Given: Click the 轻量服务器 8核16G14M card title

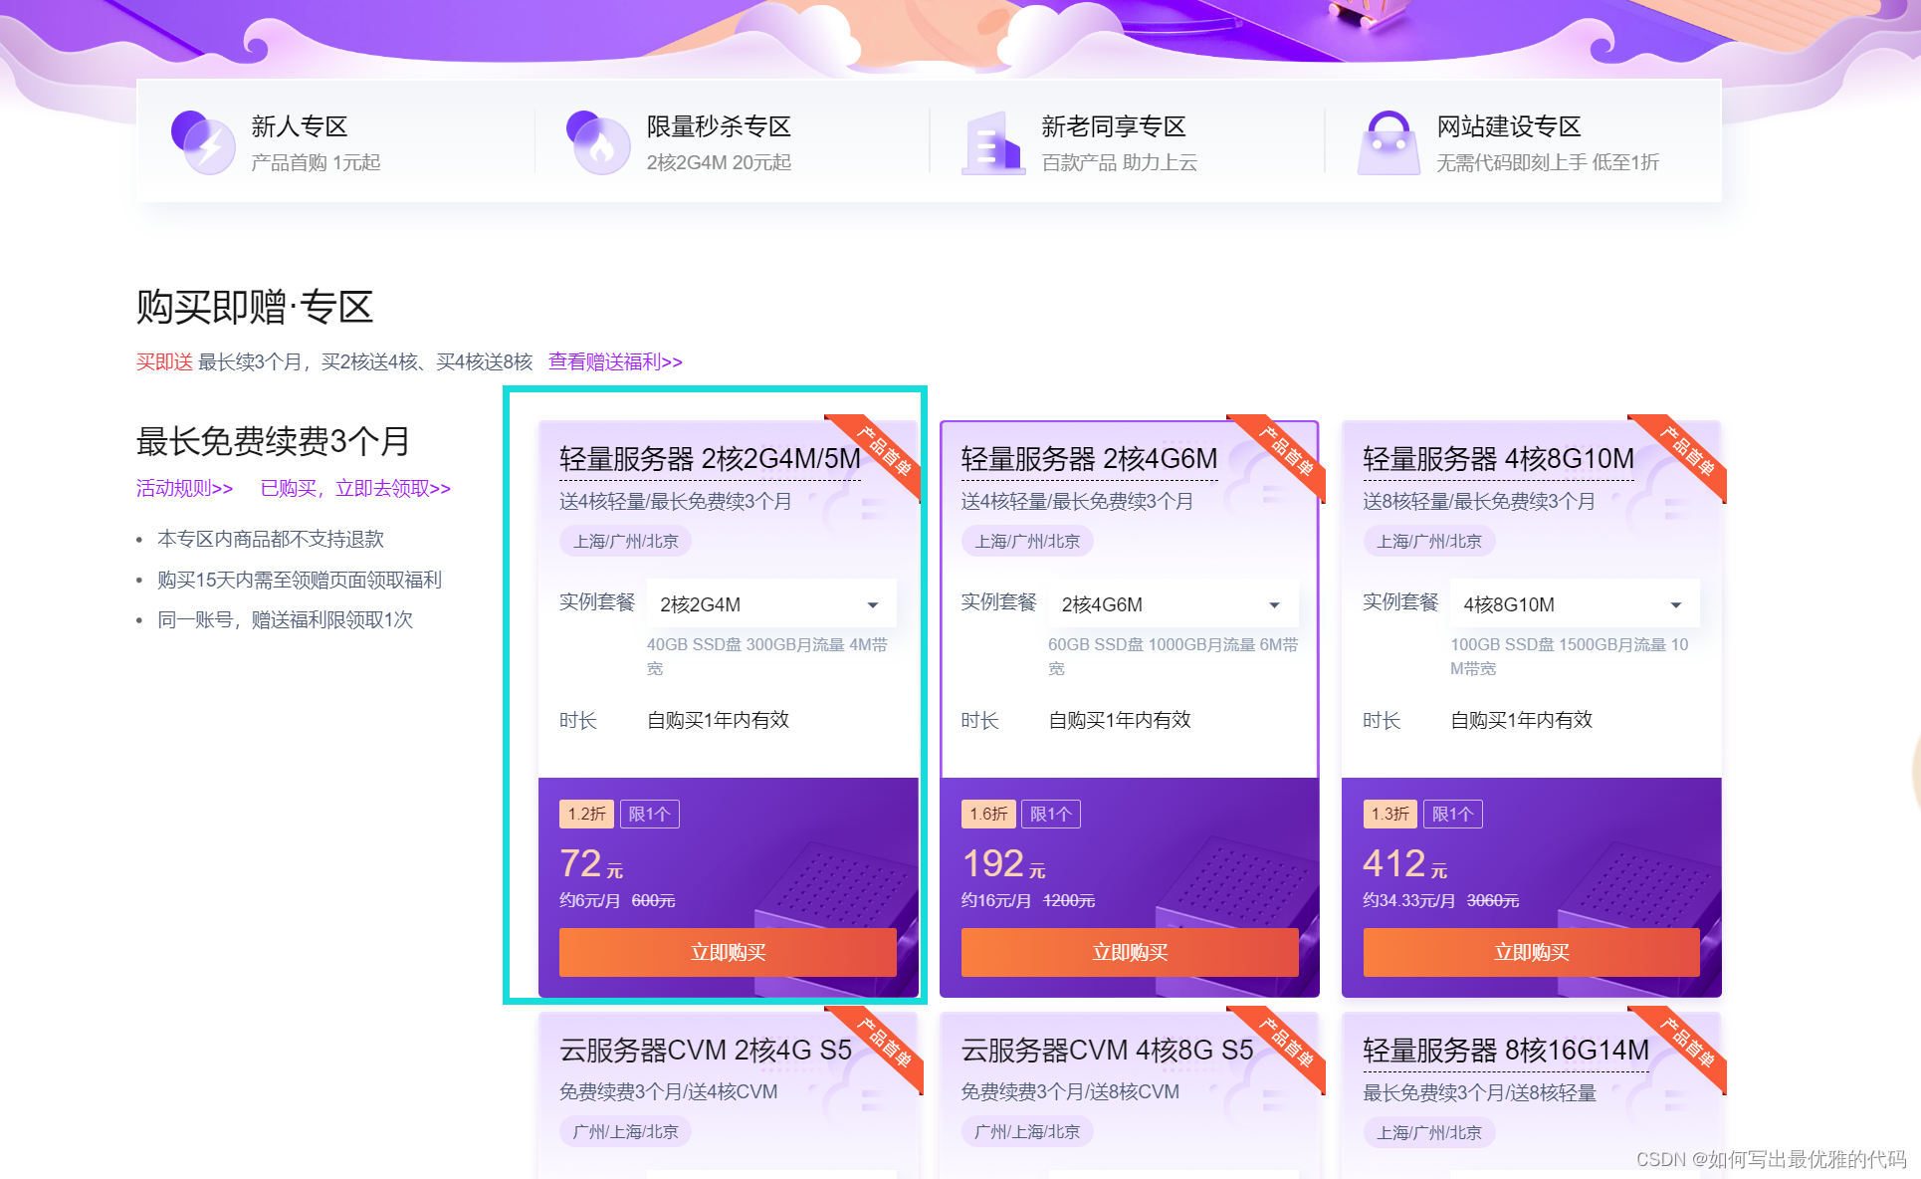Looking at the screenshot, I should 1505,1051.
